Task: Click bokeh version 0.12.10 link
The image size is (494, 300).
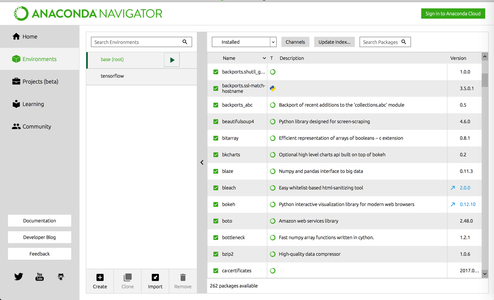Action: pos(468,204)
